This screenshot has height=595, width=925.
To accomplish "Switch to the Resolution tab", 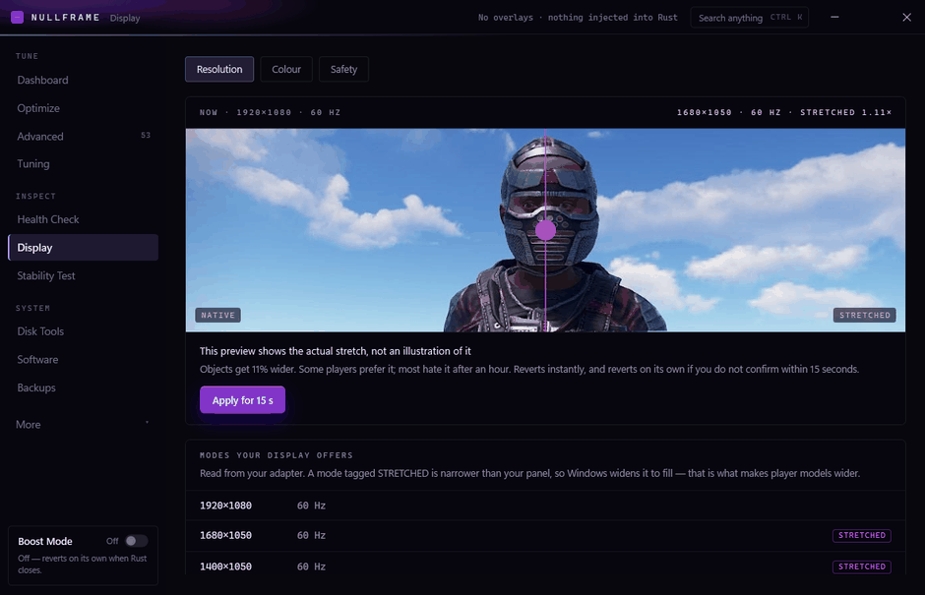I will point(219,69).
